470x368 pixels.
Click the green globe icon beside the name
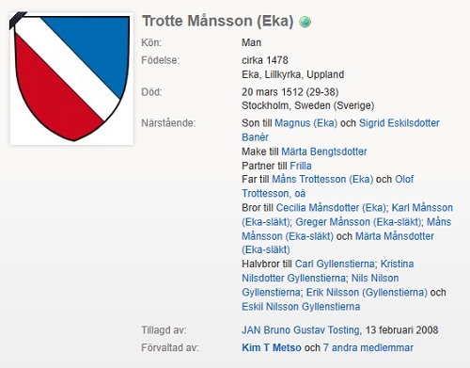pyautogui.click(x=305, y=22)
